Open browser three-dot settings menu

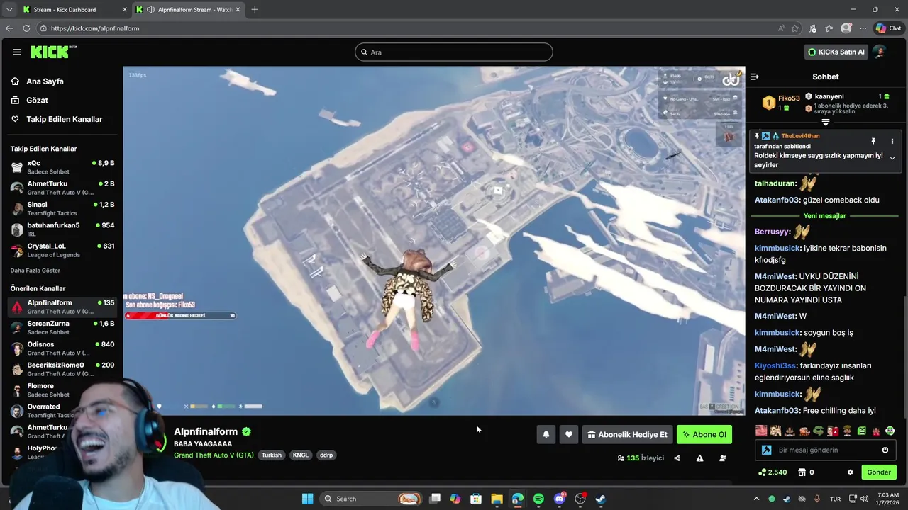[863, 28]
